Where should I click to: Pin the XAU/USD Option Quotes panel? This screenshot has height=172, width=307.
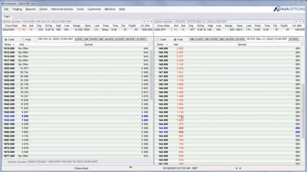(147, 21)
